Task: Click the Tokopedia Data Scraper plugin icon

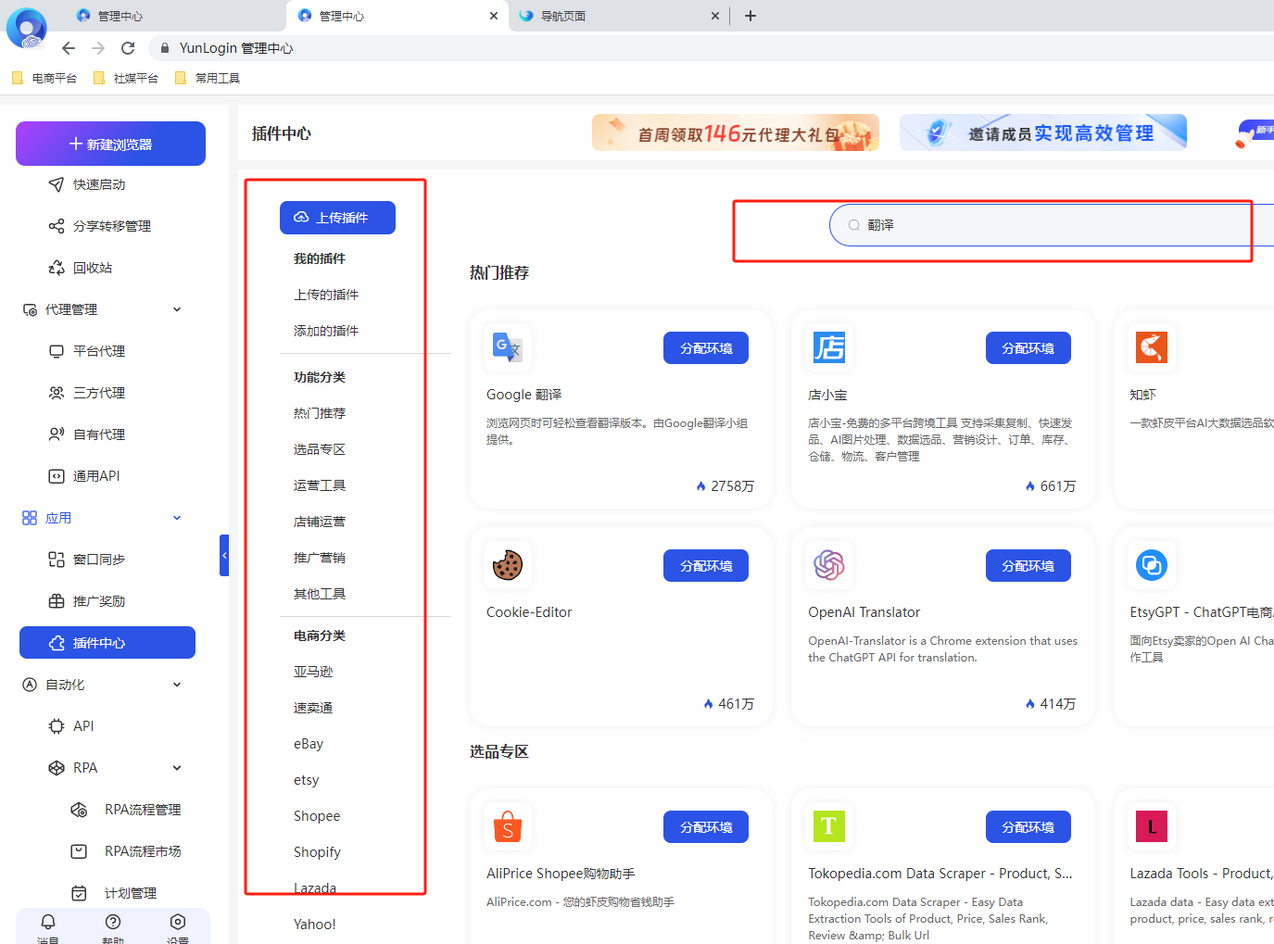Action: click(x=828, y=826)
